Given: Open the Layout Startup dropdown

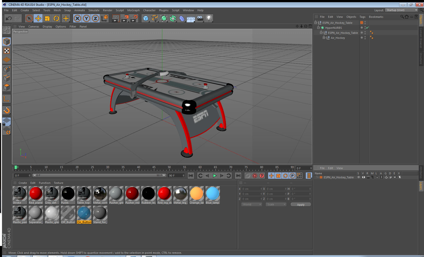Looking at the screenshot, I should tap(402, 10).
